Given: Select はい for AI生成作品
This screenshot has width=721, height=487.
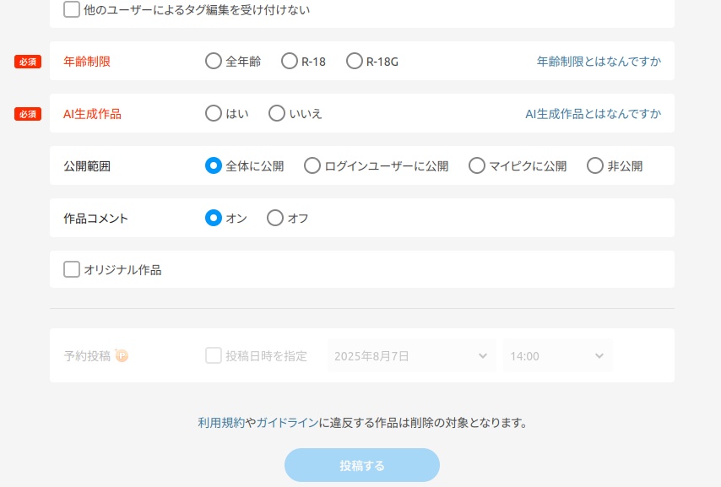Looking at the screenshot, I should 214,114.
